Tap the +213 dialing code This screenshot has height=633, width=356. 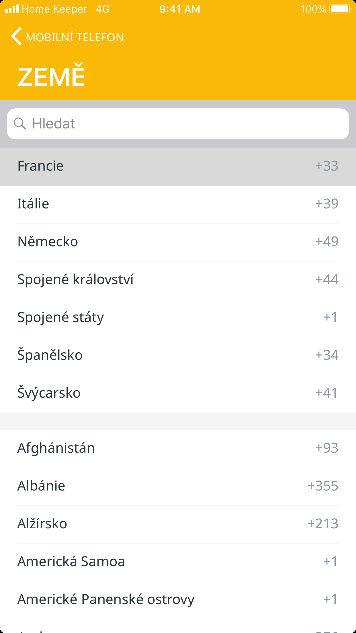coord(323,524)
